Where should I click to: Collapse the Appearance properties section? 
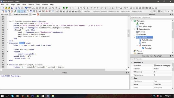tap(132, 62)
